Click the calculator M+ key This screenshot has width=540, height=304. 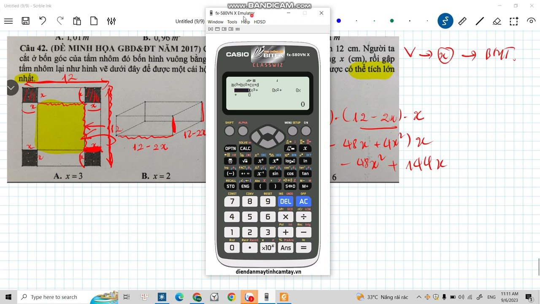305,186
